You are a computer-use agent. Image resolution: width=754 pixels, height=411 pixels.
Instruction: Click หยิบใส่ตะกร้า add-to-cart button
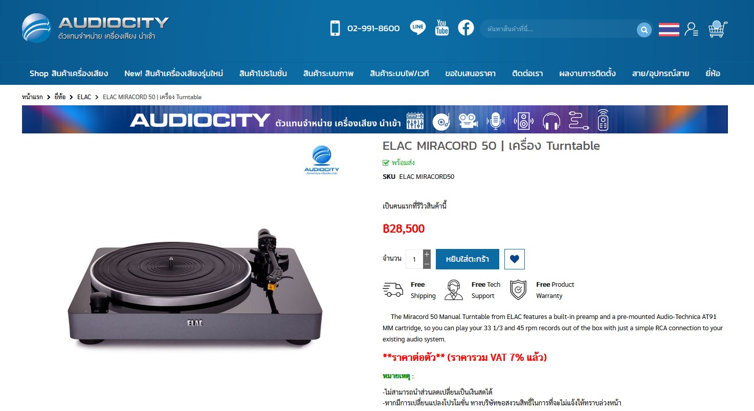(468, 259)
